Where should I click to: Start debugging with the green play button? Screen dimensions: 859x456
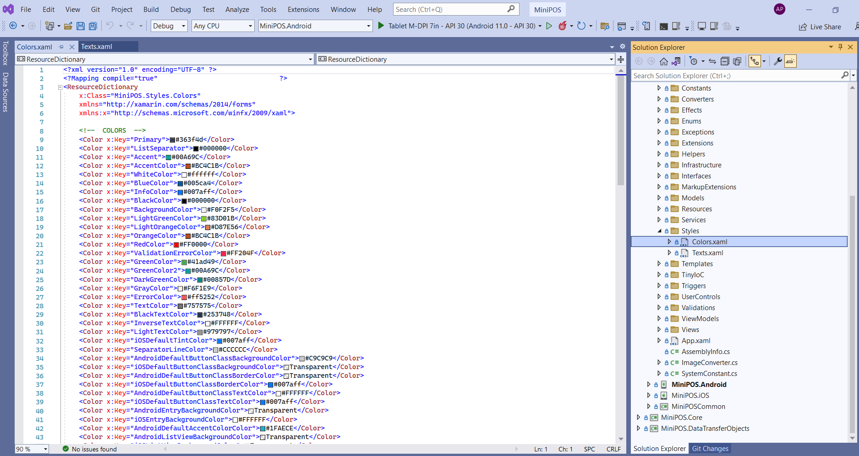point(381,26)
